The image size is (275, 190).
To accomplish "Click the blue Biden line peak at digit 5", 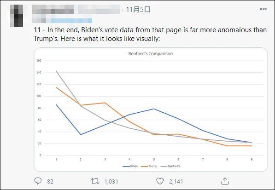I will [x=154, y=109].
